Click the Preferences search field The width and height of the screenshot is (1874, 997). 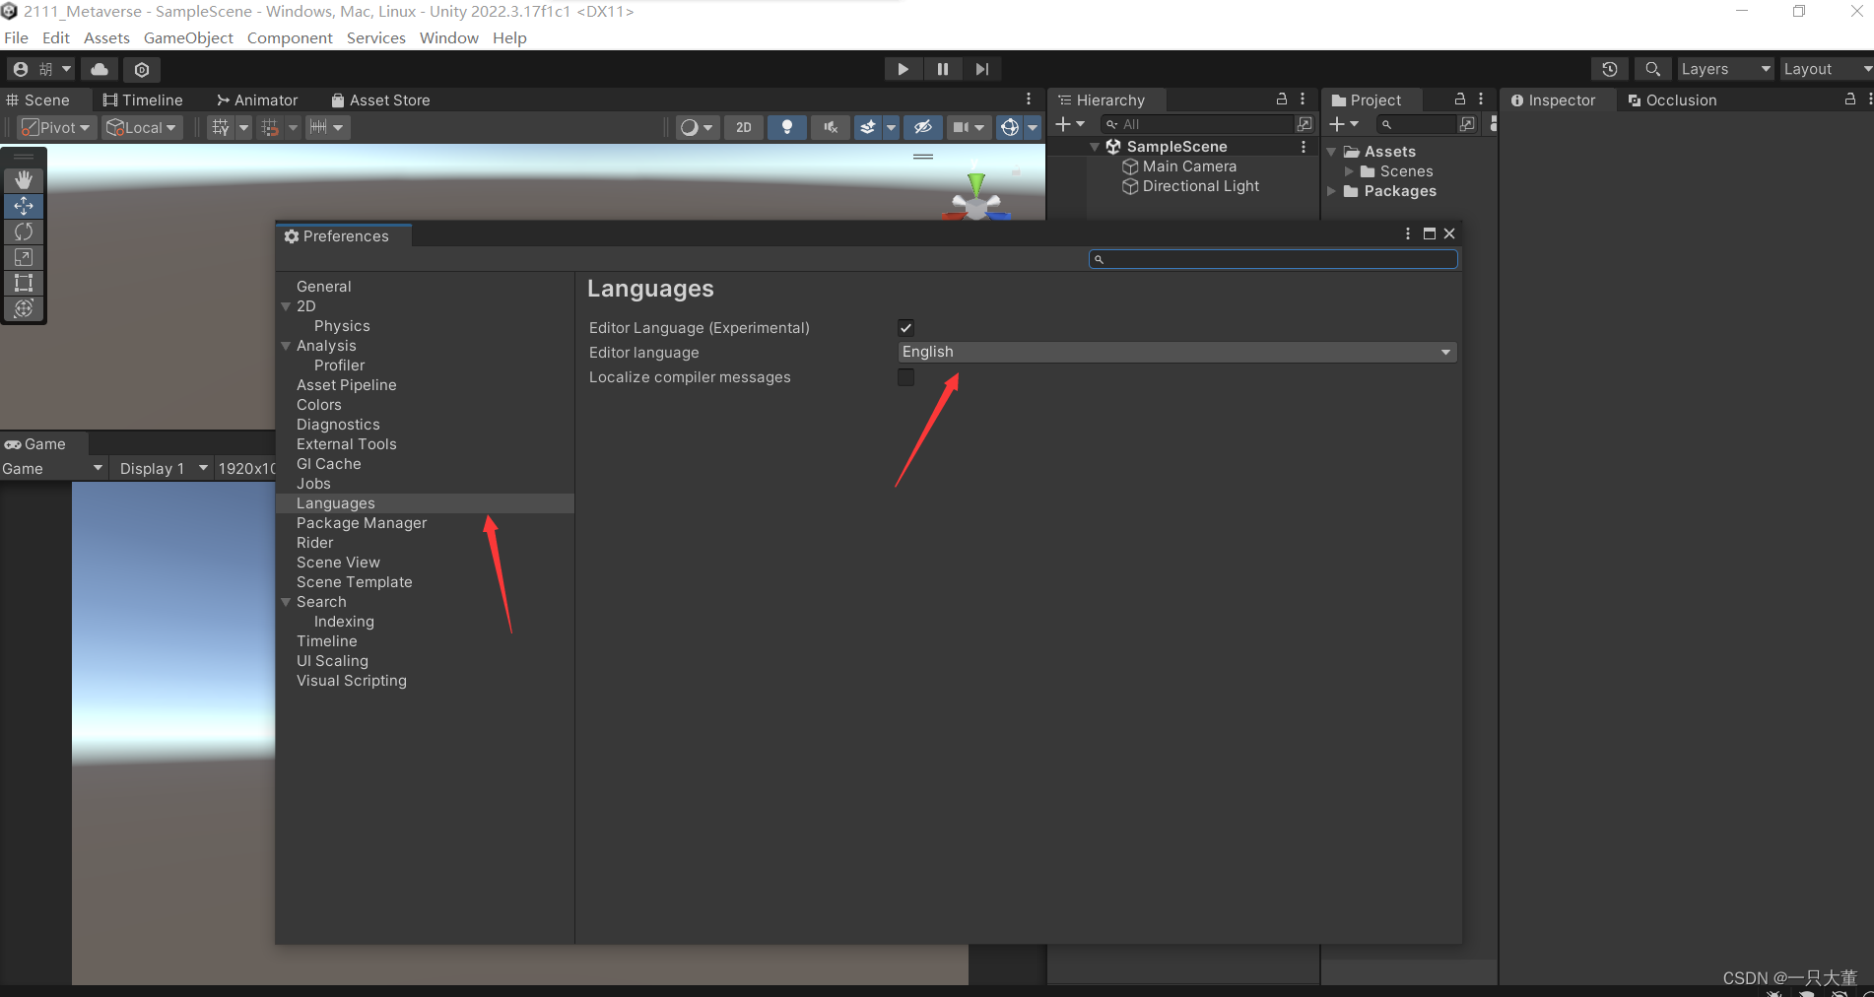point(1273,259)
